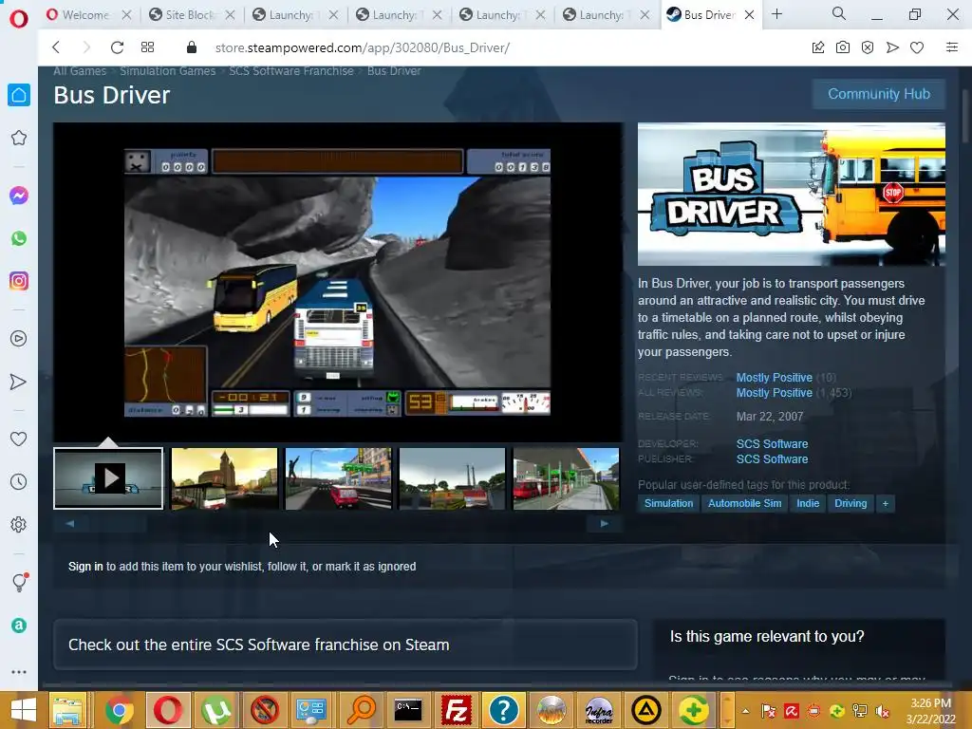This screenshot has height=729, width=972.
Task: Take a snapshot with camera icon
Action: tap(843, 47)
